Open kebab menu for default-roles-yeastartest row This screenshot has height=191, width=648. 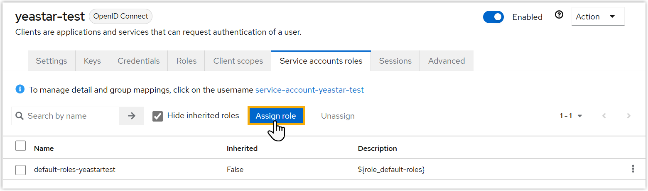633,169
